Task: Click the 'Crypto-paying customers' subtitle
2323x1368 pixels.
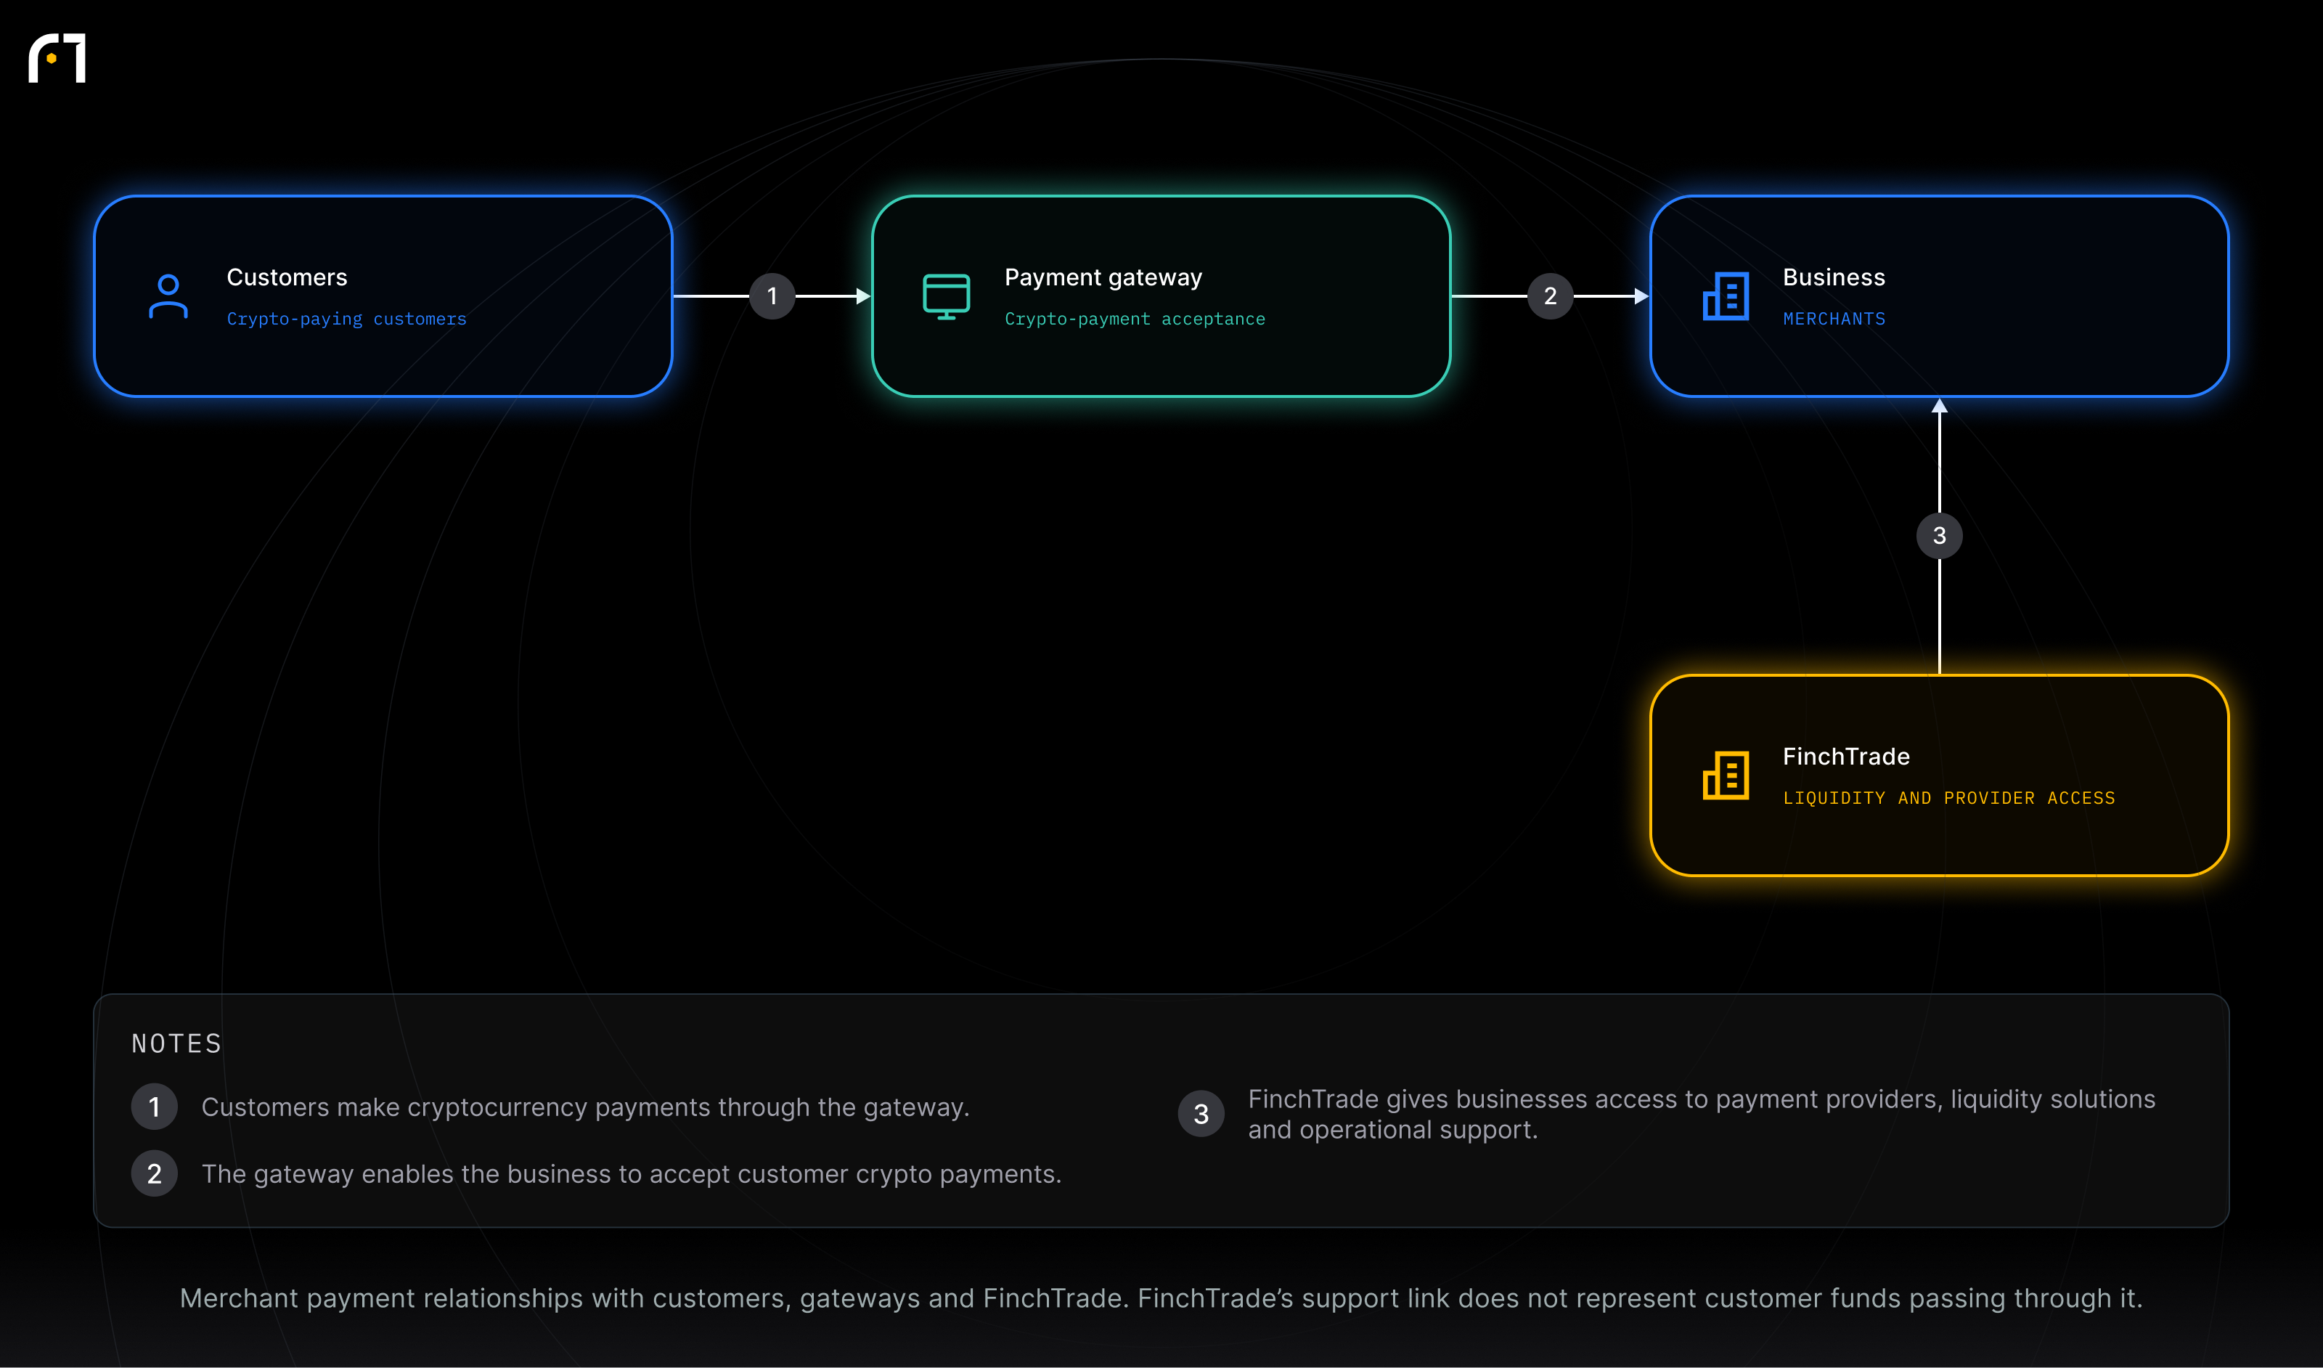Action: (x=346, y=319)
